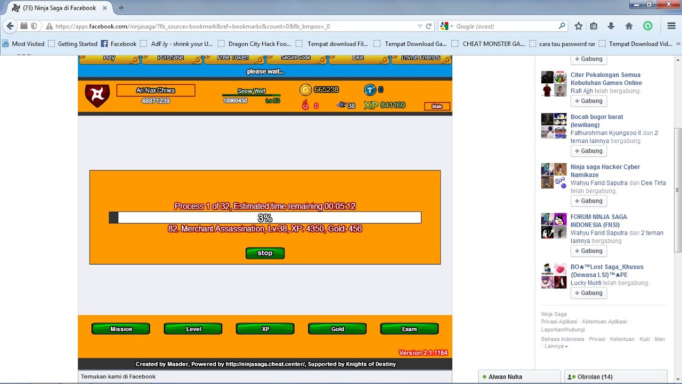Open Privasi Aplikasi footer link
This screenshot has width=682, height=384.
coord(559,322)
